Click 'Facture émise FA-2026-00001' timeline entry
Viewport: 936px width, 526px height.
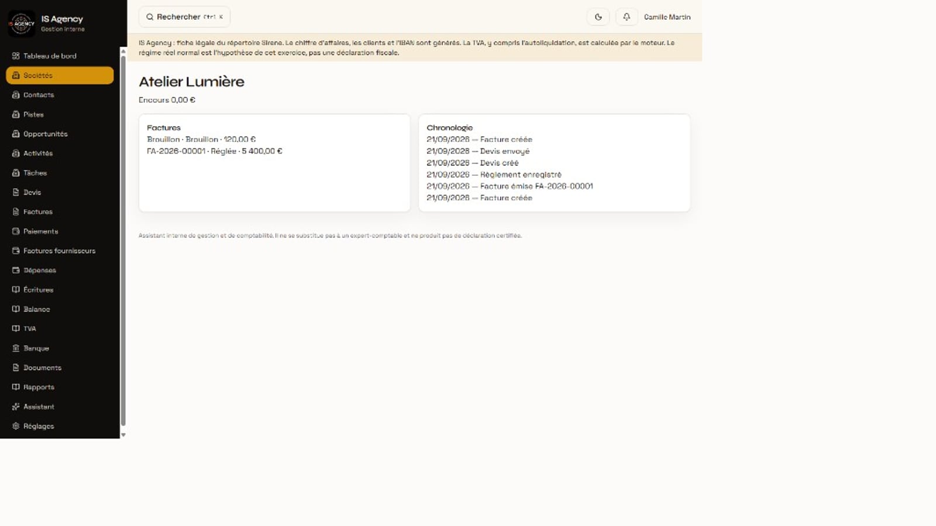pyautogui.click(x=510, y=186)
